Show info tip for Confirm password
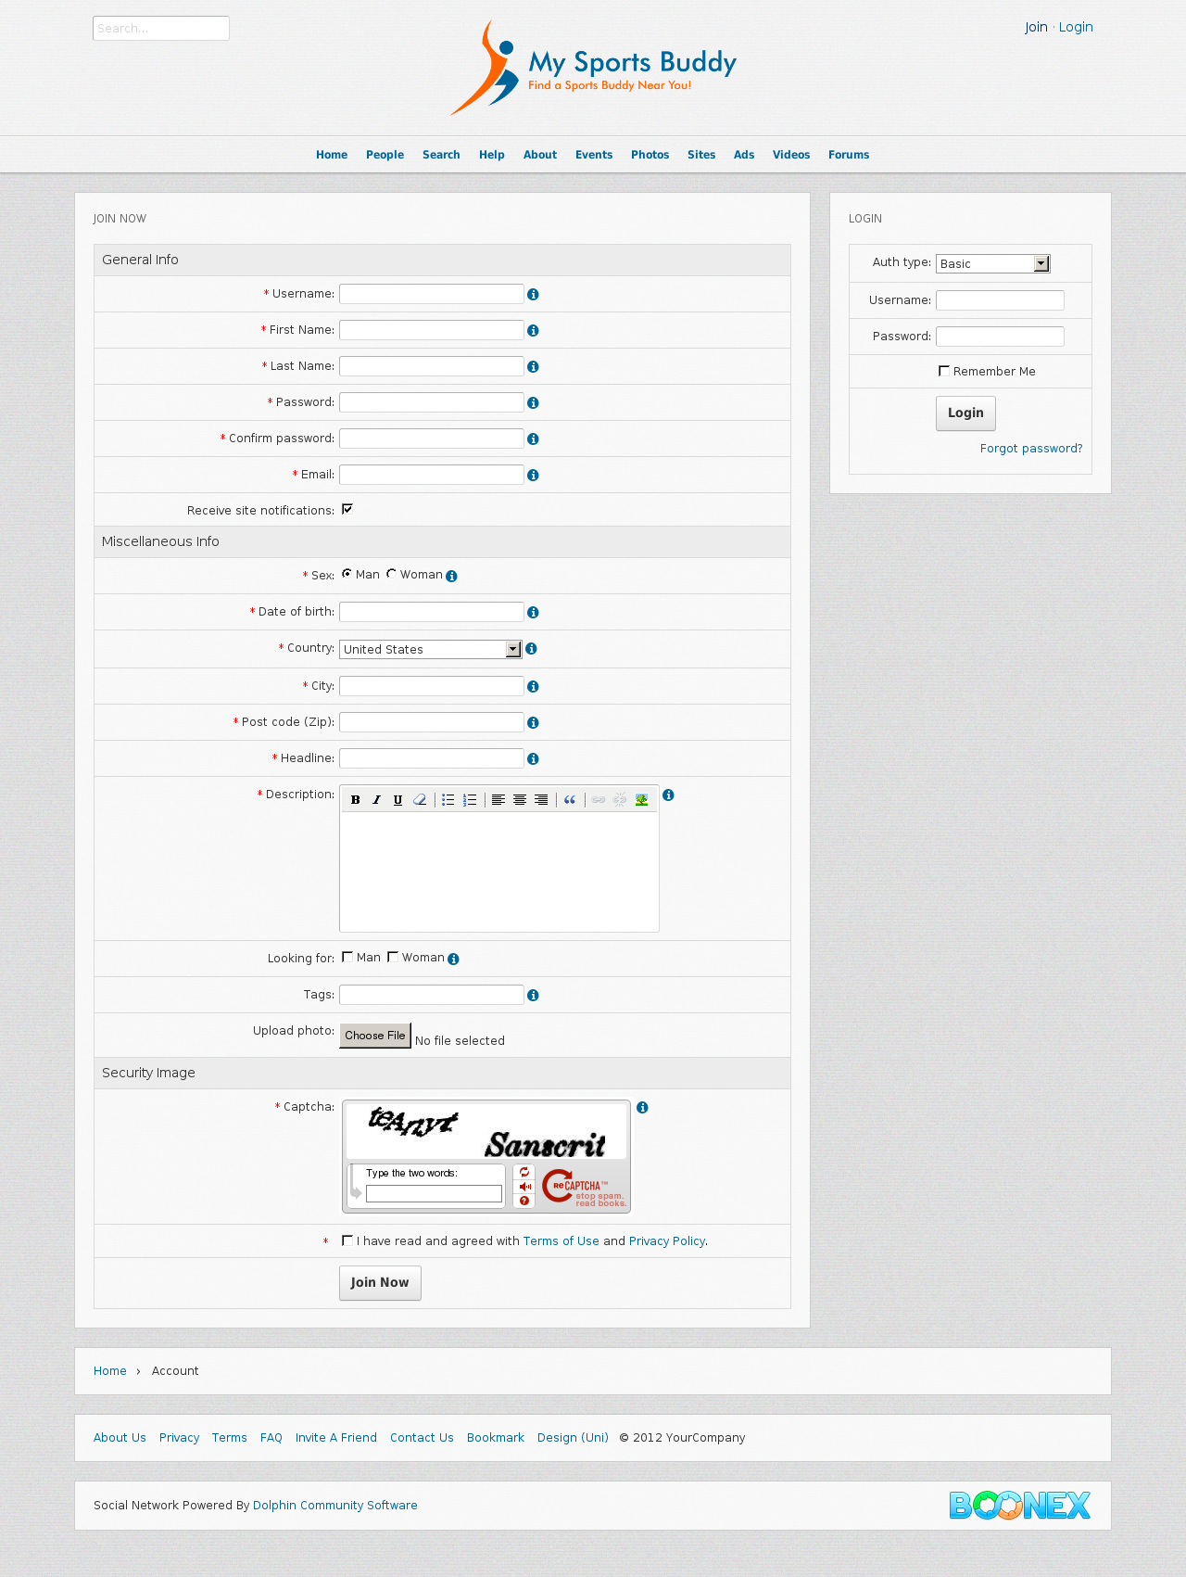 coord(533,439)
